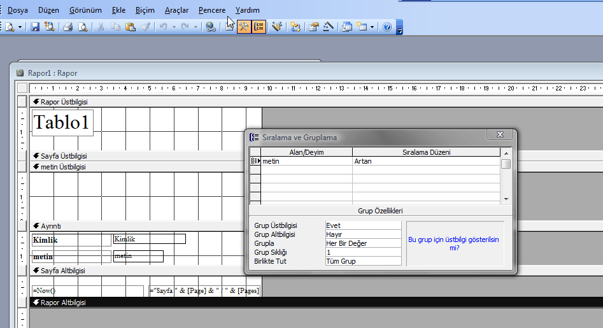Open the View dropdown arrow at toolbar start
This screenshot has width=603, height=328.
point(20,27)
